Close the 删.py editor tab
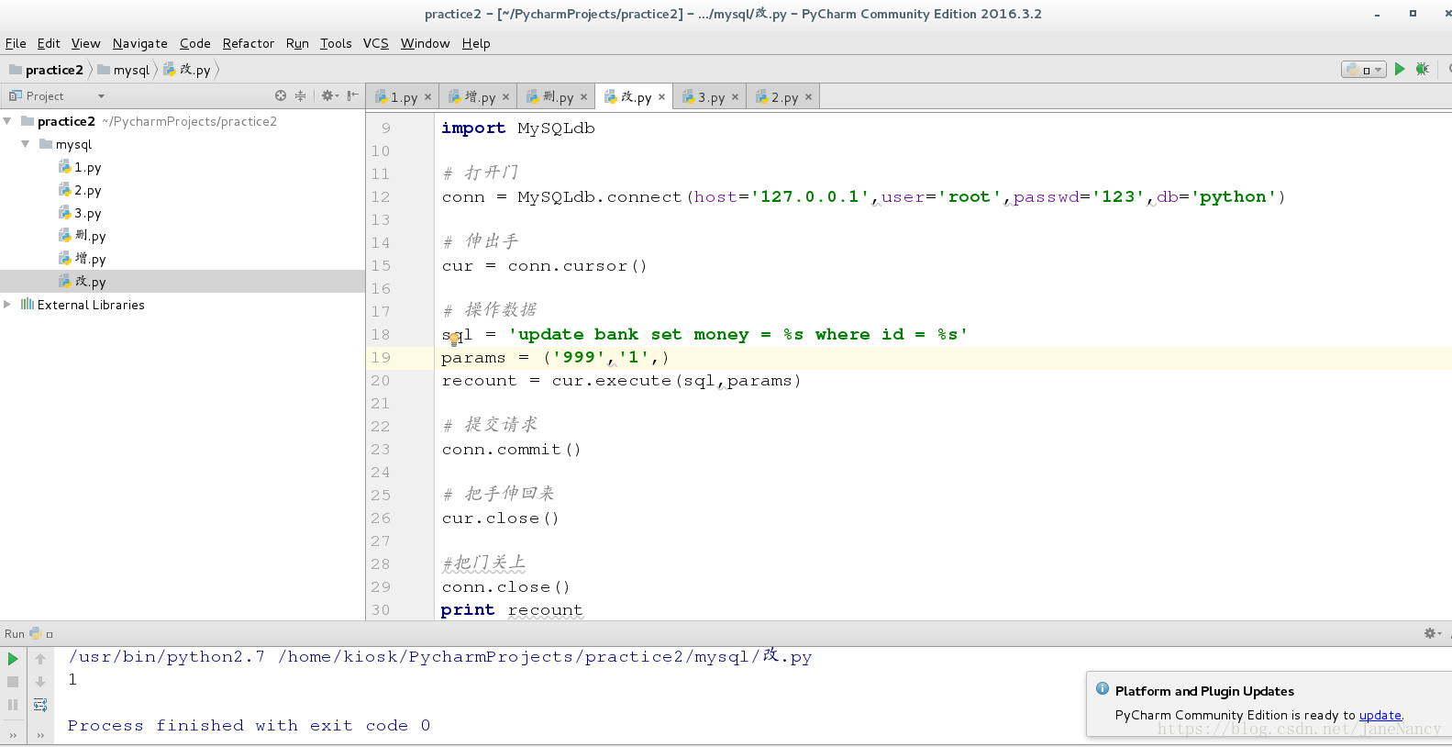 pos(583,97)
